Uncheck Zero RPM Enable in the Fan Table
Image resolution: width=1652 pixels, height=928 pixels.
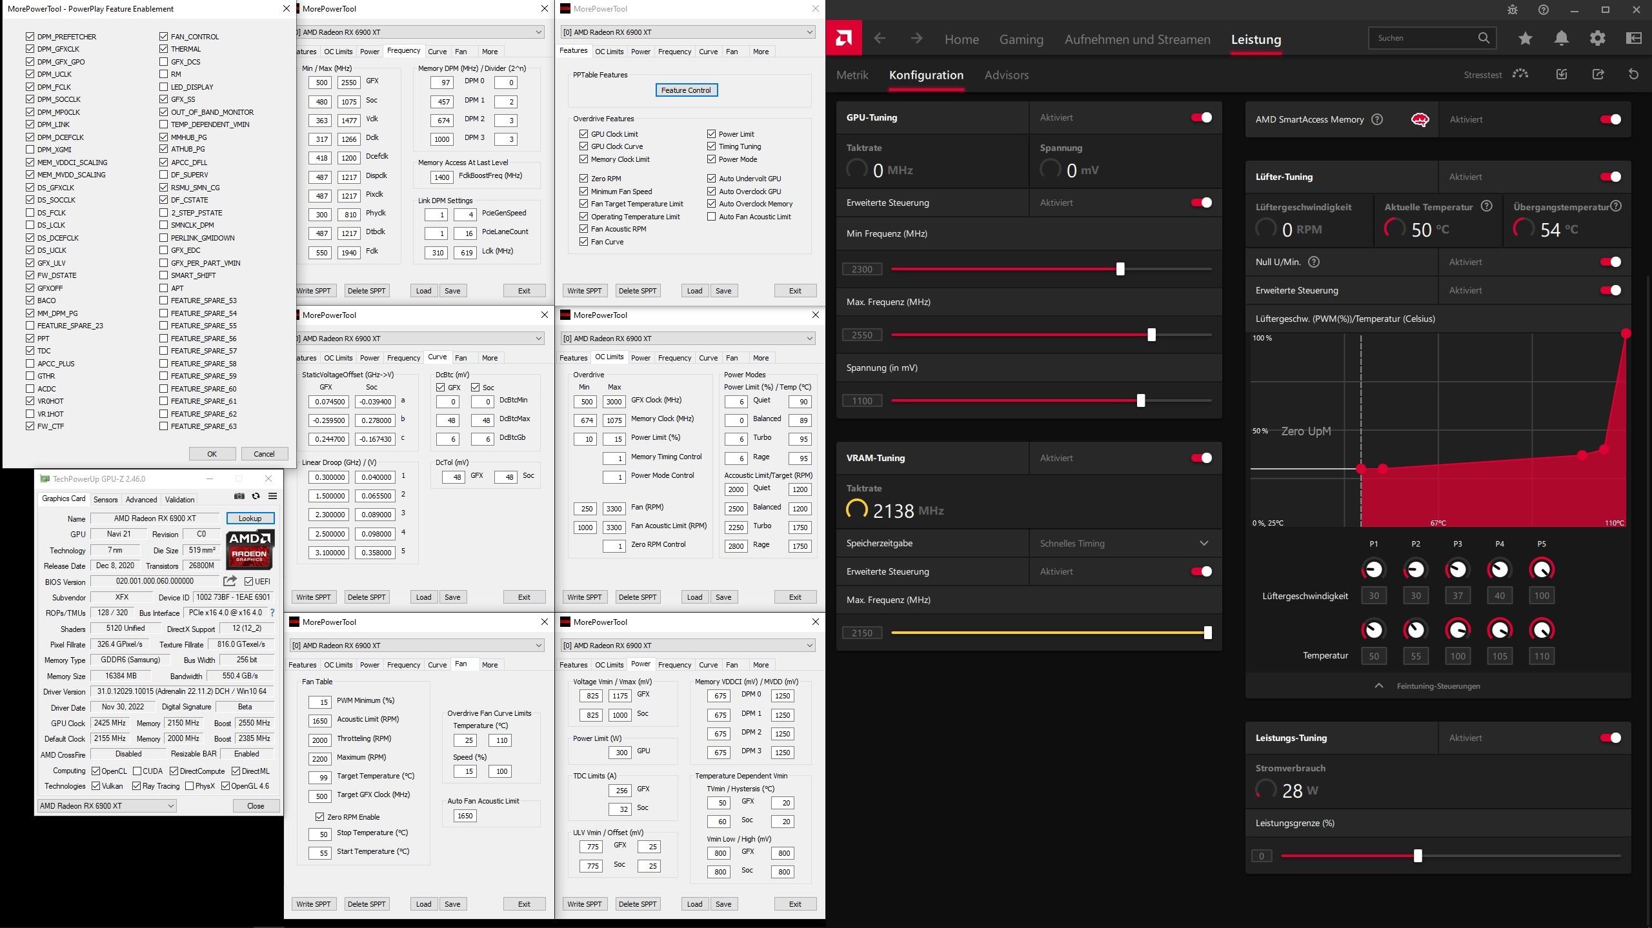click(x=319, y=816)
